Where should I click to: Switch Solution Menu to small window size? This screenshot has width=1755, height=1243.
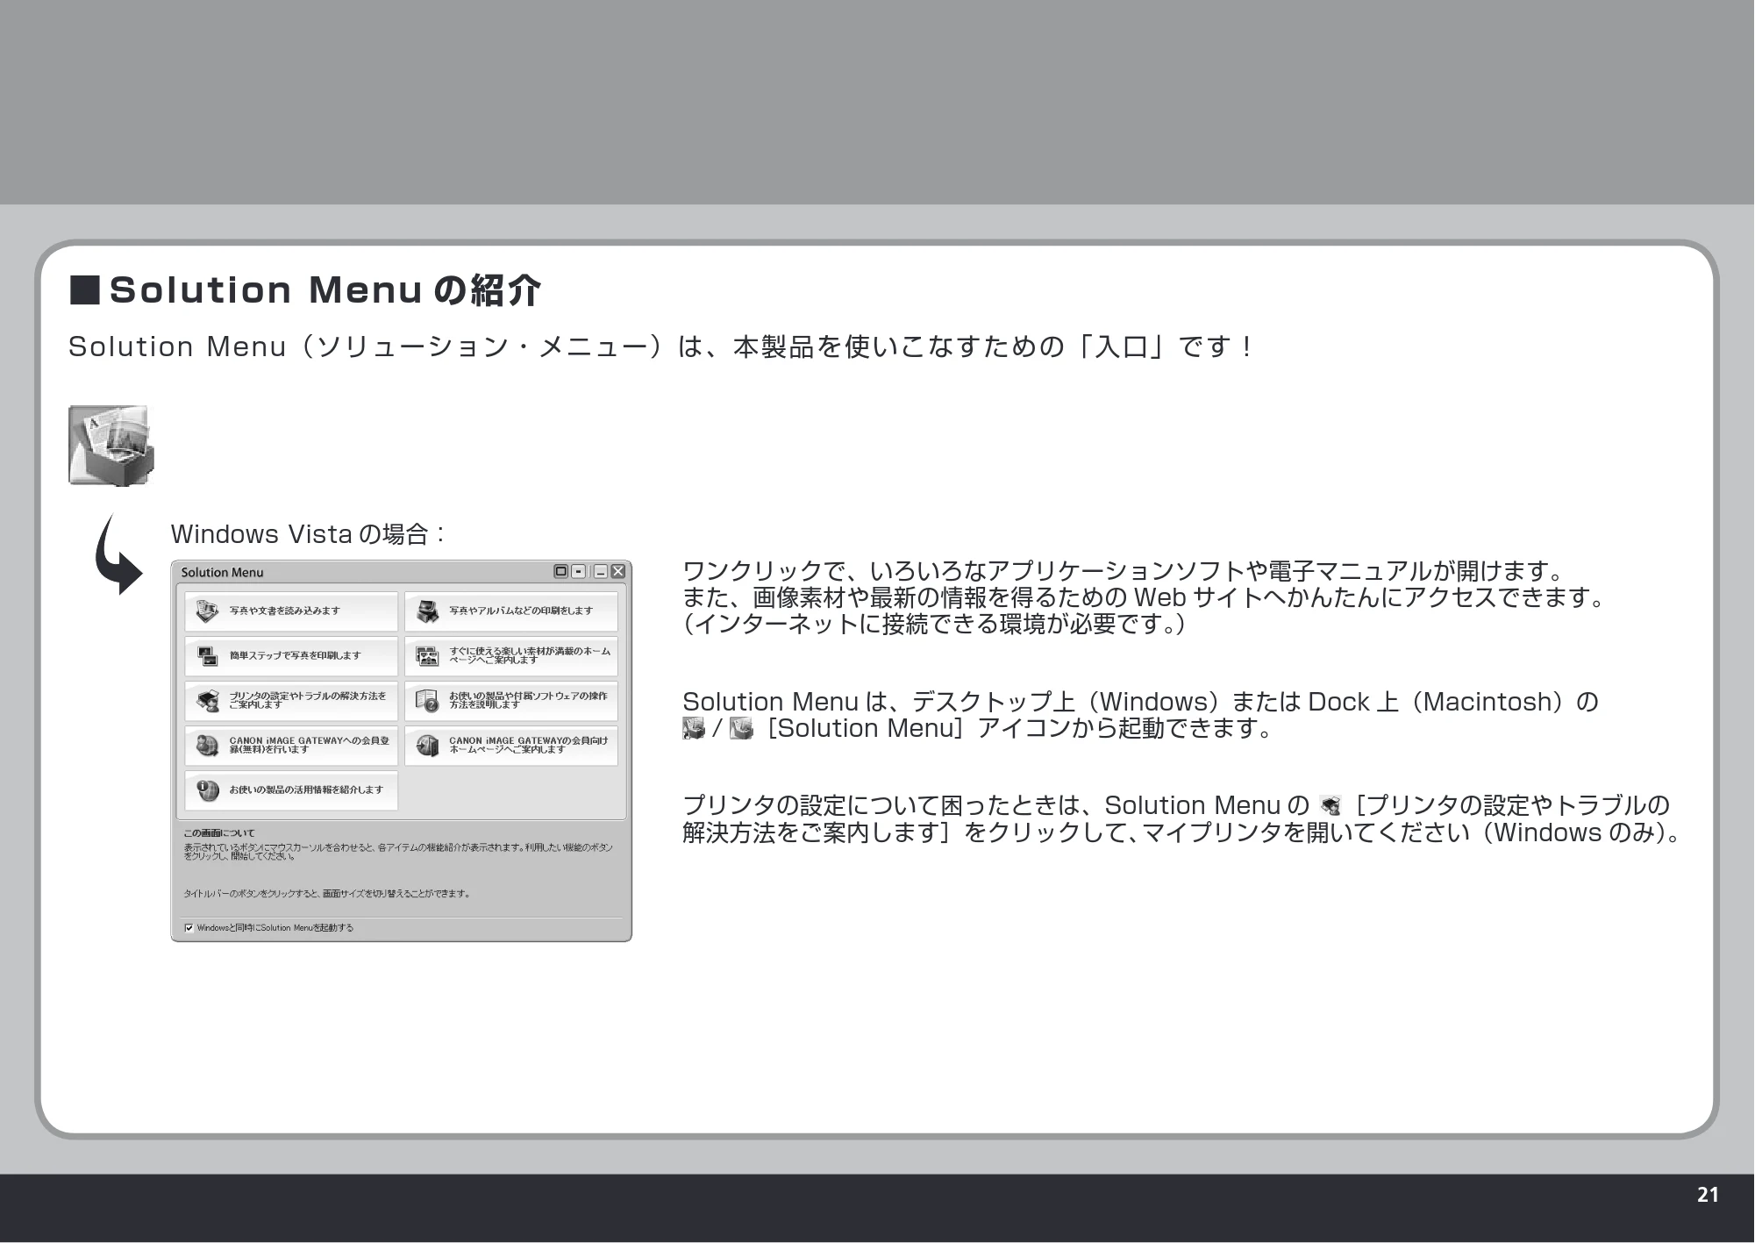[x=579, y=572]
